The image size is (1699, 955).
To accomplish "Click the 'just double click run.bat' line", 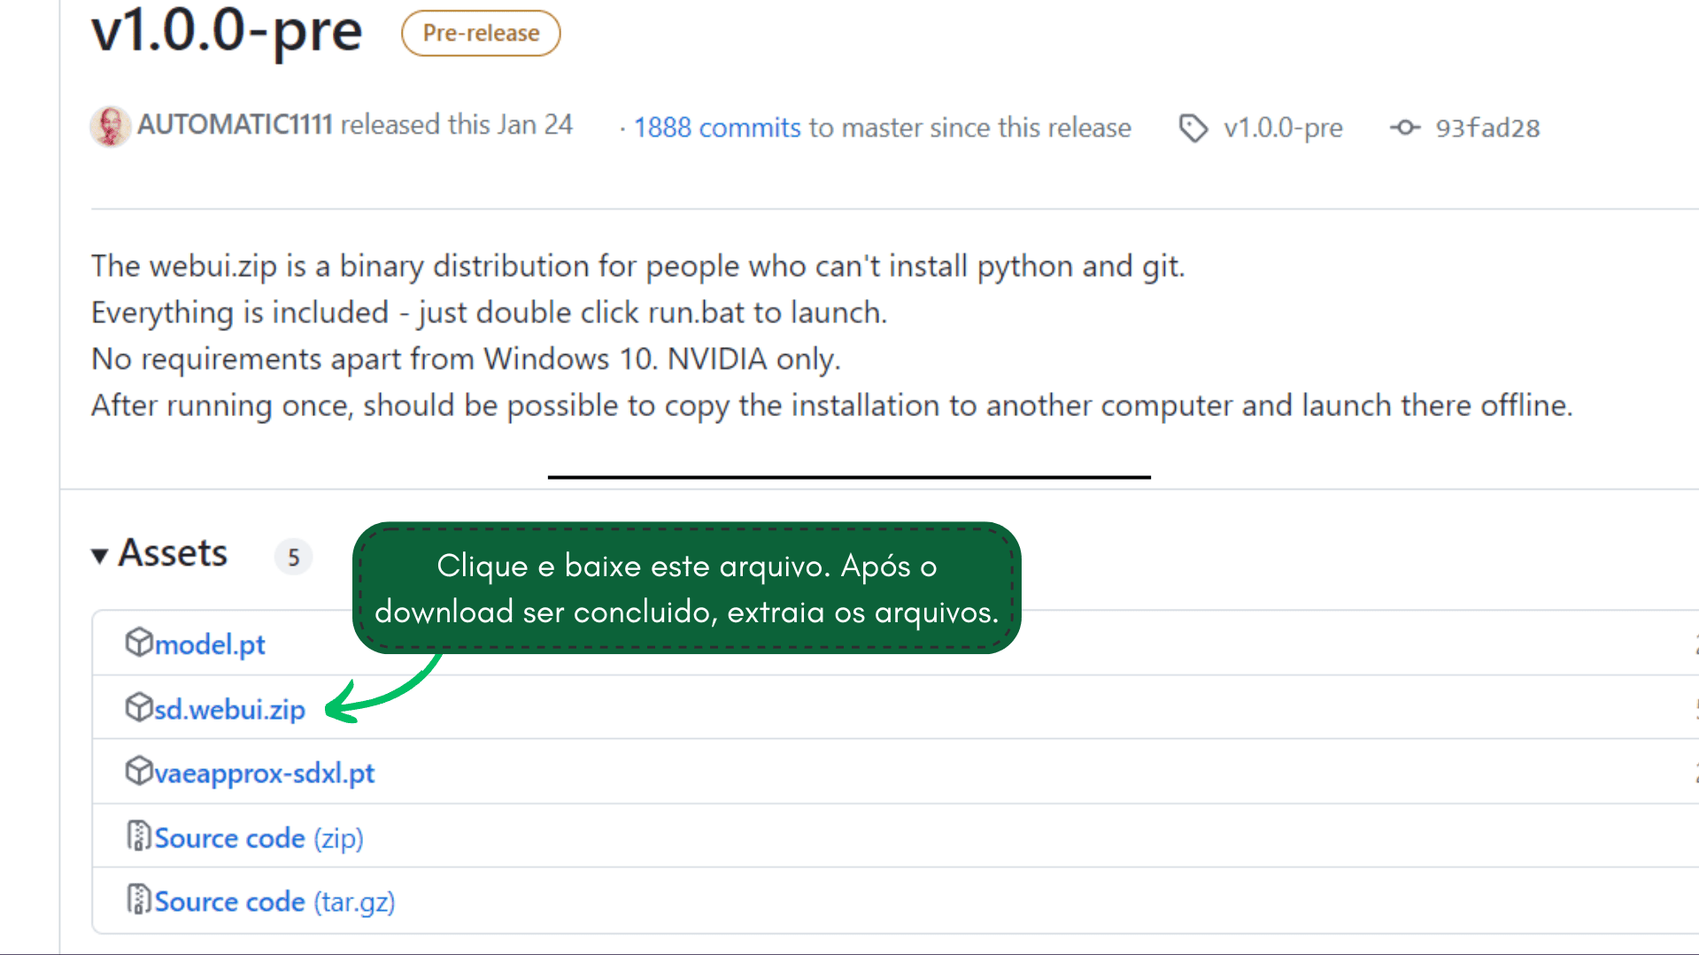I will coord(489,312).
